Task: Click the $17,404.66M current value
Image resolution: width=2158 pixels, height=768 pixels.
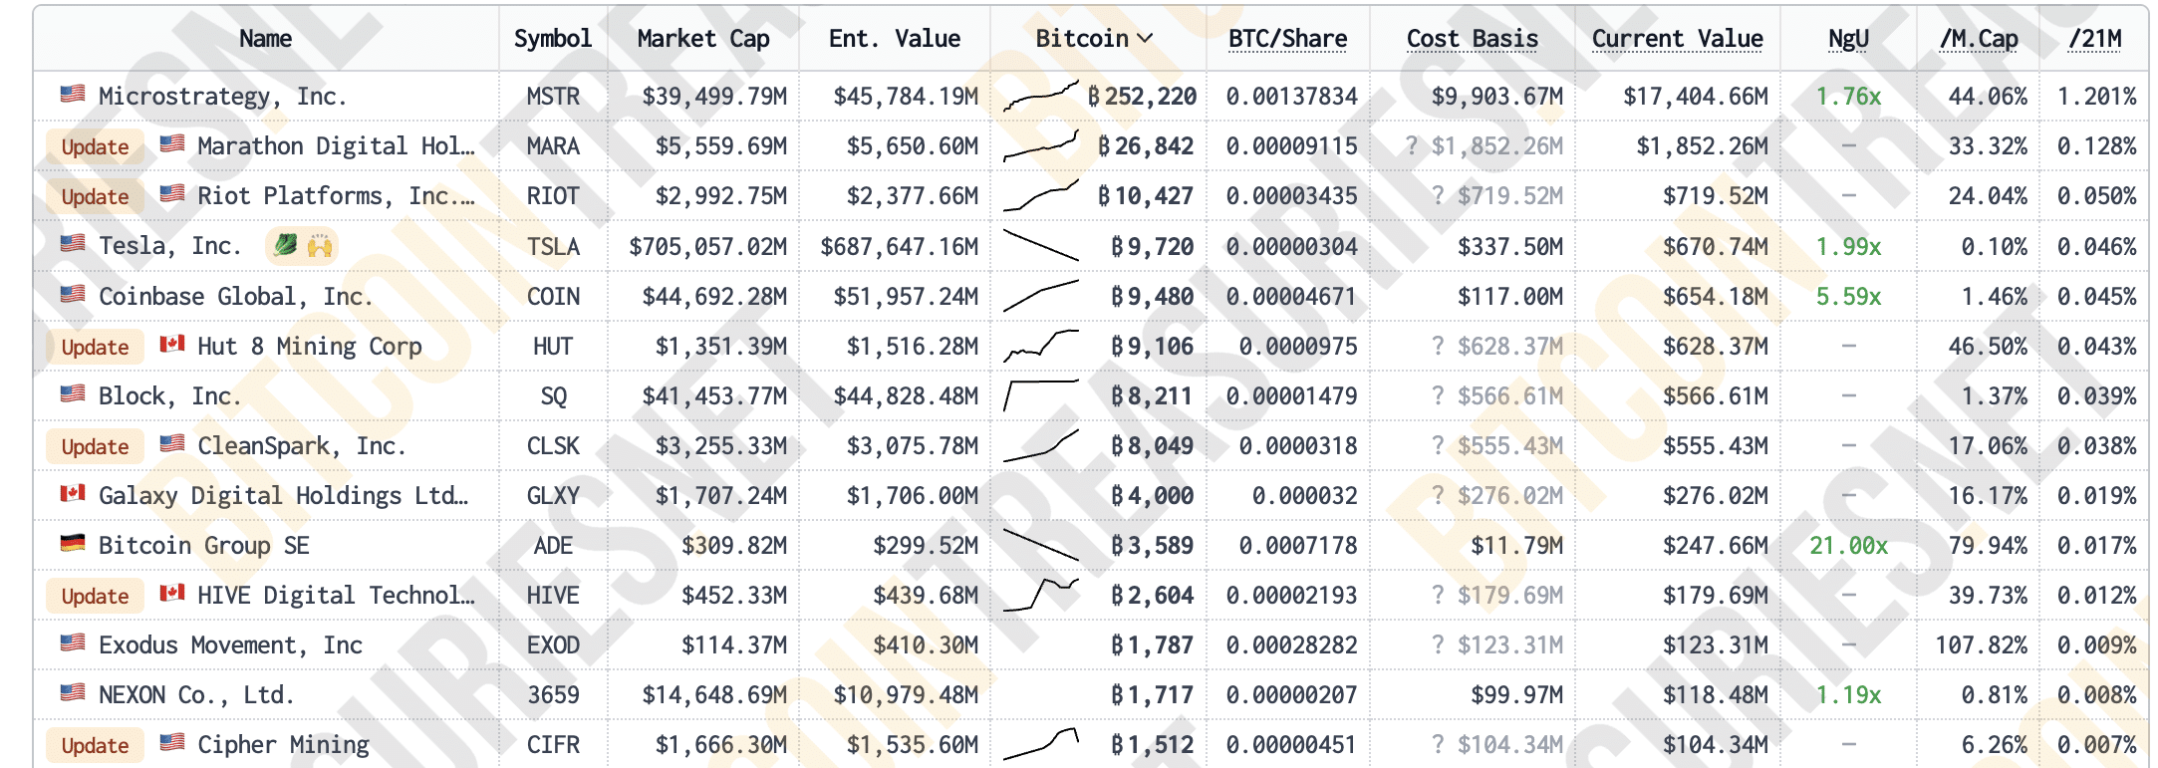Action: pyautogui.click(x=1696, y=97)
